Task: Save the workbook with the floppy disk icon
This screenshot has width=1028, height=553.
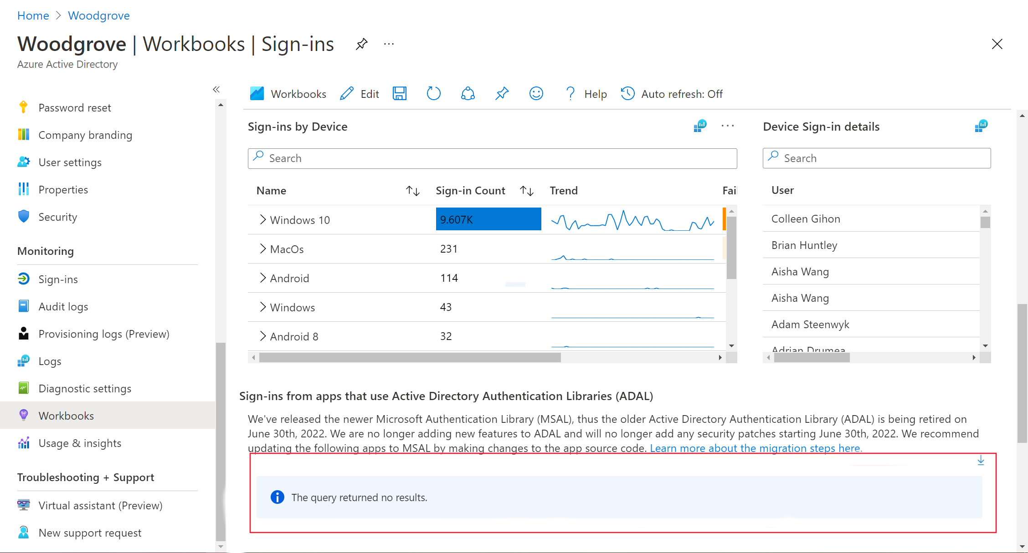Action: [x=400, y=94]
